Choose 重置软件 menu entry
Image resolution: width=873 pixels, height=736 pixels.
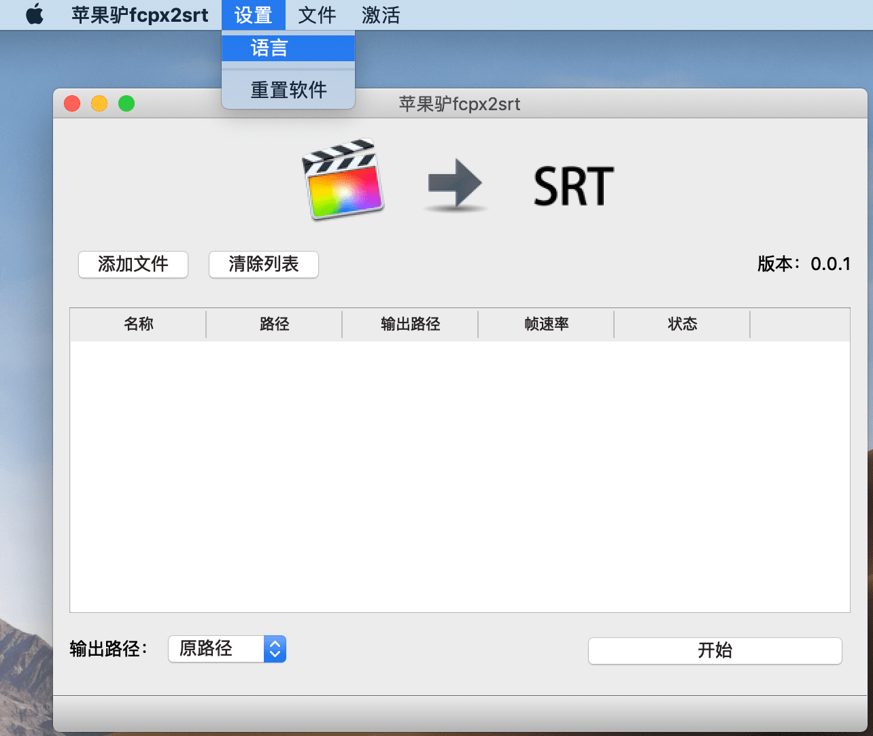[x=288, y=90]
